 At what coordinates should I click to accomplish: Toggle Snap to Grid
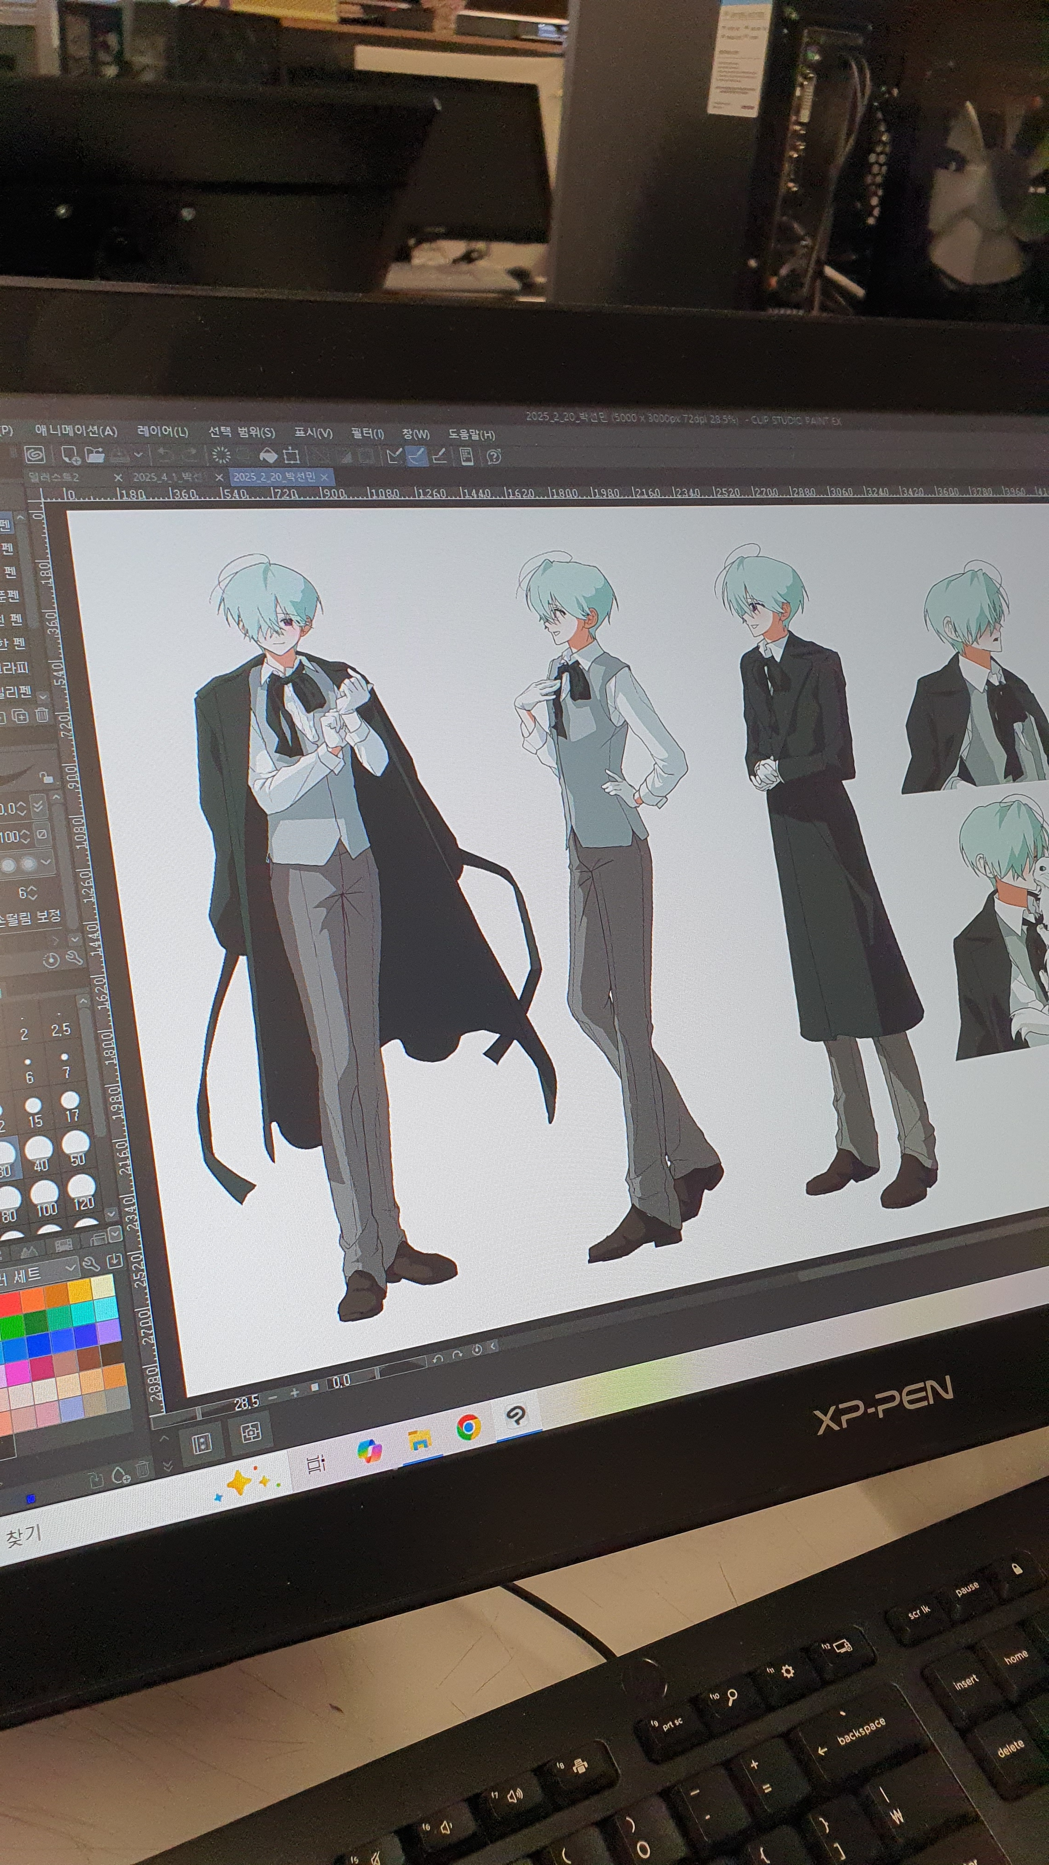439,456
